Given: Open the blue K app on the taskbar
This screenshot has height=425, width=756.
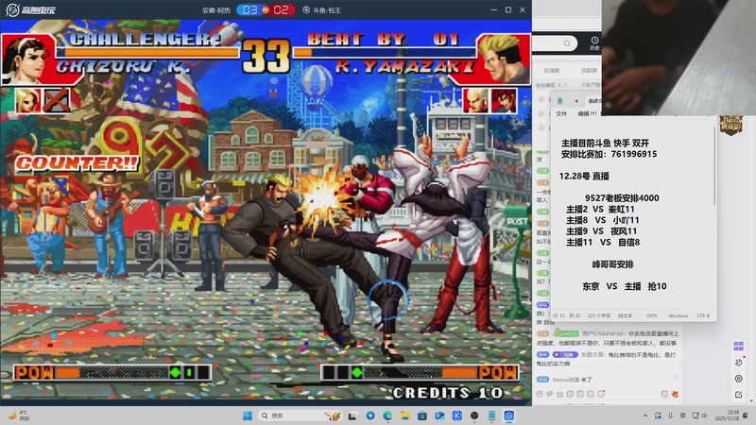Looking at the screenshot, I should (x=457, y=416).
